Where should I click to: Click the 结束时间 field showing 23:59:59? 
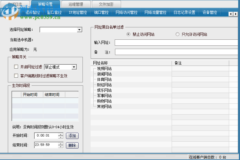coord(46,145)
